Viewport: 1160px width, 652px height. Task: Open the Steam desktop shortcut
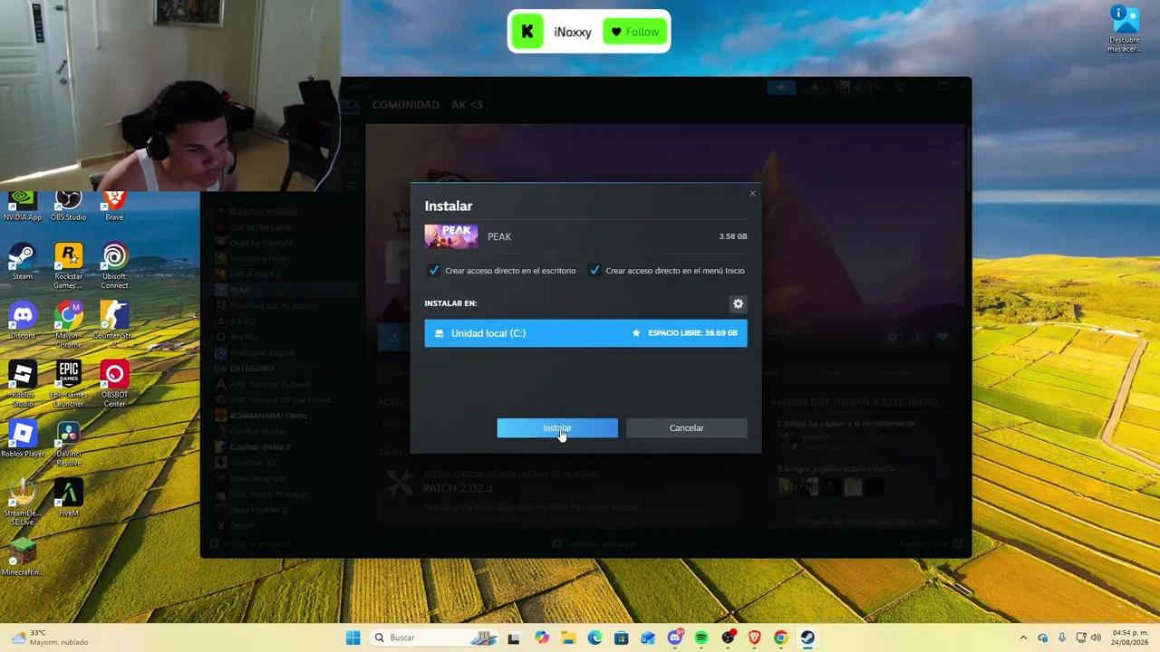point(23,263)
